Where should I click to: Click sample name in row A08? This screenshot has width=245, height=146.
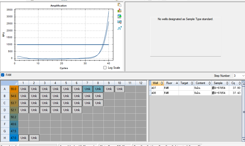pyautogui.click(x=218, y=93)
